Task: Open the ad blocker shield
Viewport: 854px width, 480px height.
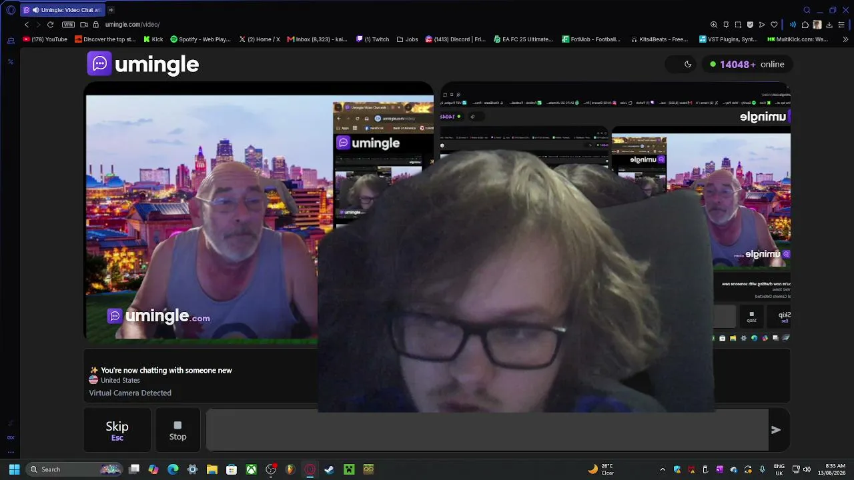Action: pyautogui.click(x=750, y=25)
